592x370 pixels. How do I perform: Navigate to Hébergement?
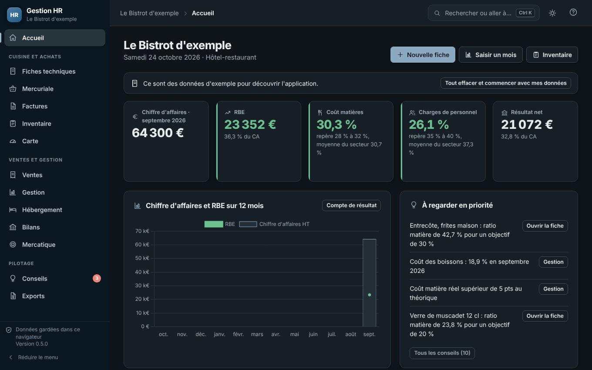55,210
